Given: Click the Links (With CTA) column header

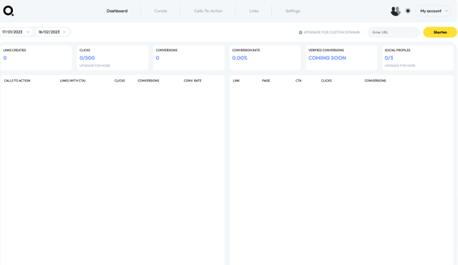Looking at the screenshot, I should pyautogui.click(x=73, y=81).
